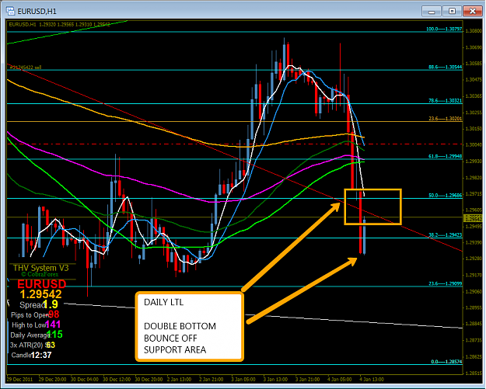The width and height of the screenshot is (486, 389).
Task: Click the 1.29280 price axis label
Action: pyautogui.click(x=473, y=258)
